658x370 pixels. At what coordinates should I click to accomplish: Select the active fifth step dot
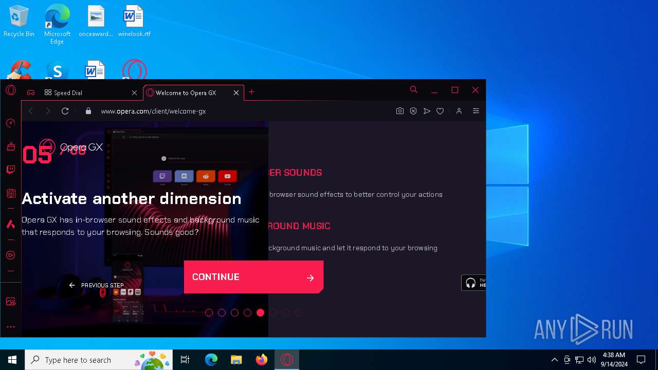coord(260,312)
